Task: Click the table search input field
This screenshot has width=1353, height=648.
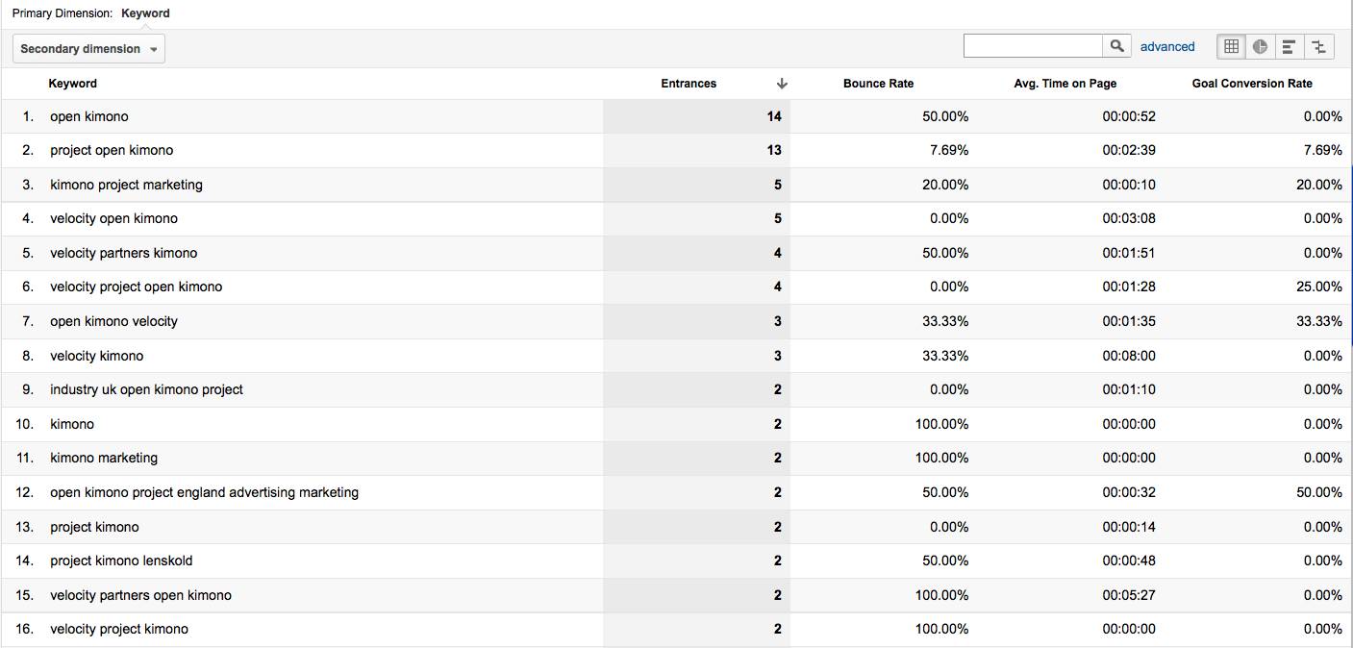Action: (x=1033, y=45)
